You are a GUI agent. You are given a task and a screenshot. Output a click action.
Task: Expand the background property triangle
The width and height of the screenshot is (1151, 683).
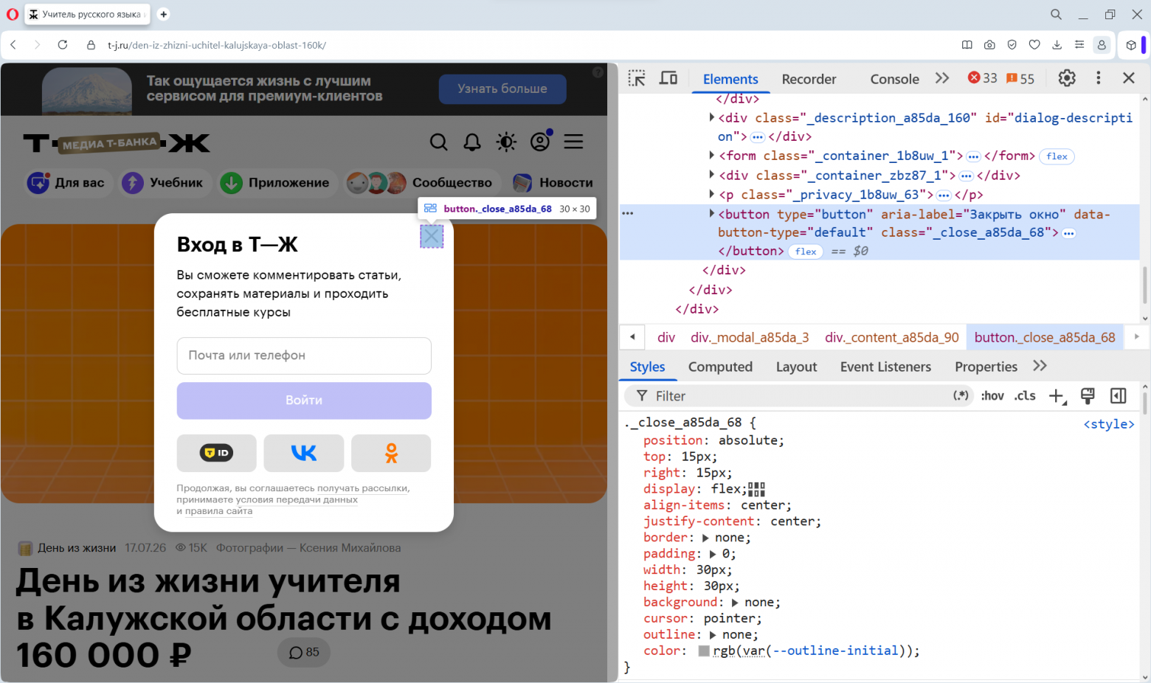[735, 603]
